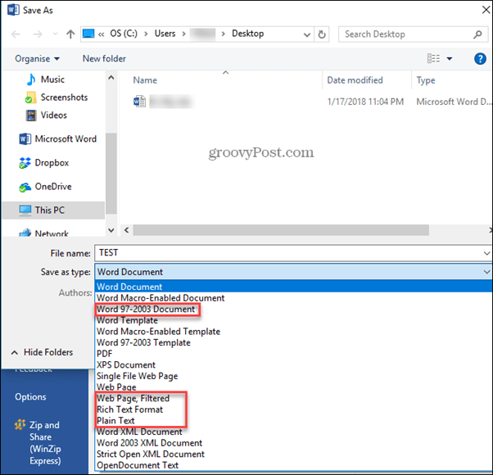Image resolution: width=493 pixels, height=475 pixels.
Task: Open the recent locations dropdown arrow
Action: click(55, 34)
